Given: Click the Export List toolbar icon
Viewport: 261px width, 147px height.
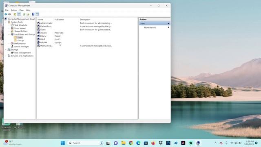Looking at the screenshot, I should coord(28,14).
